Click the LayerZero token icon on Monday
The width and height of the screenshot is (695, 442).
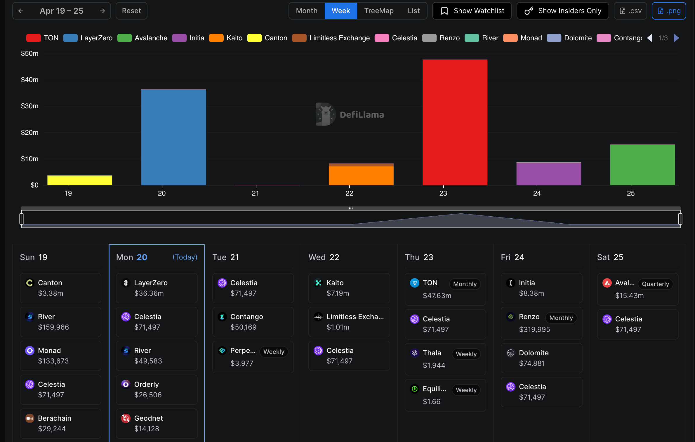126,283
